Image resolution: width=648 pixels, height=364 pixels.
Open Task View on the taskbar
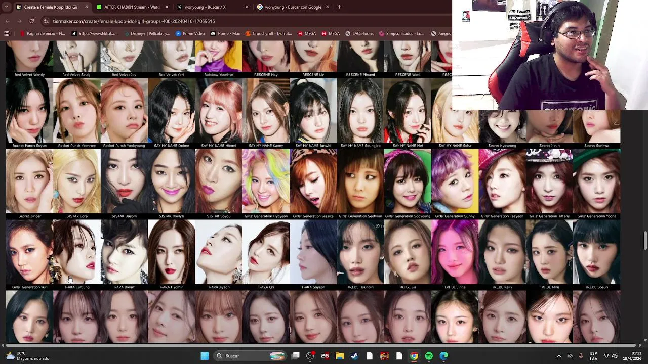pyautogui.click(x=296, y=356)
